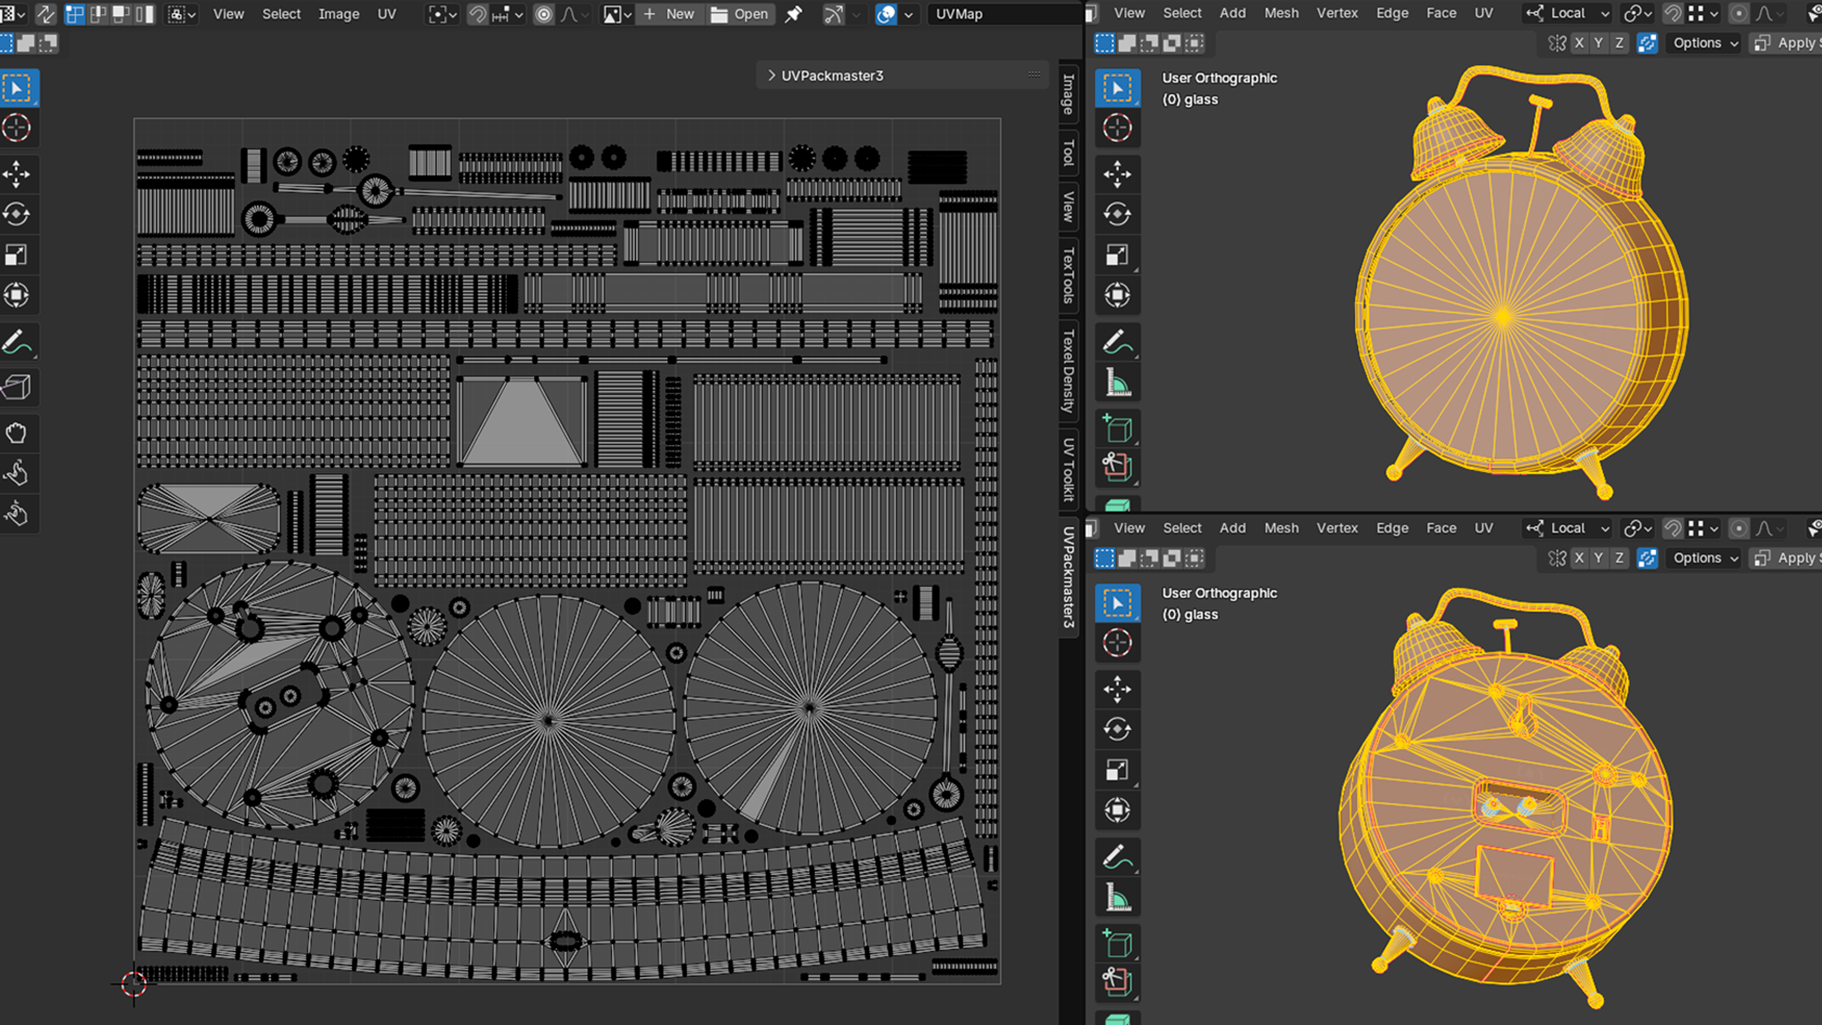Toggle proportional editing in UV header
The height and width of the screenshot is (1025, 1822).
click(x=543, y=14)
